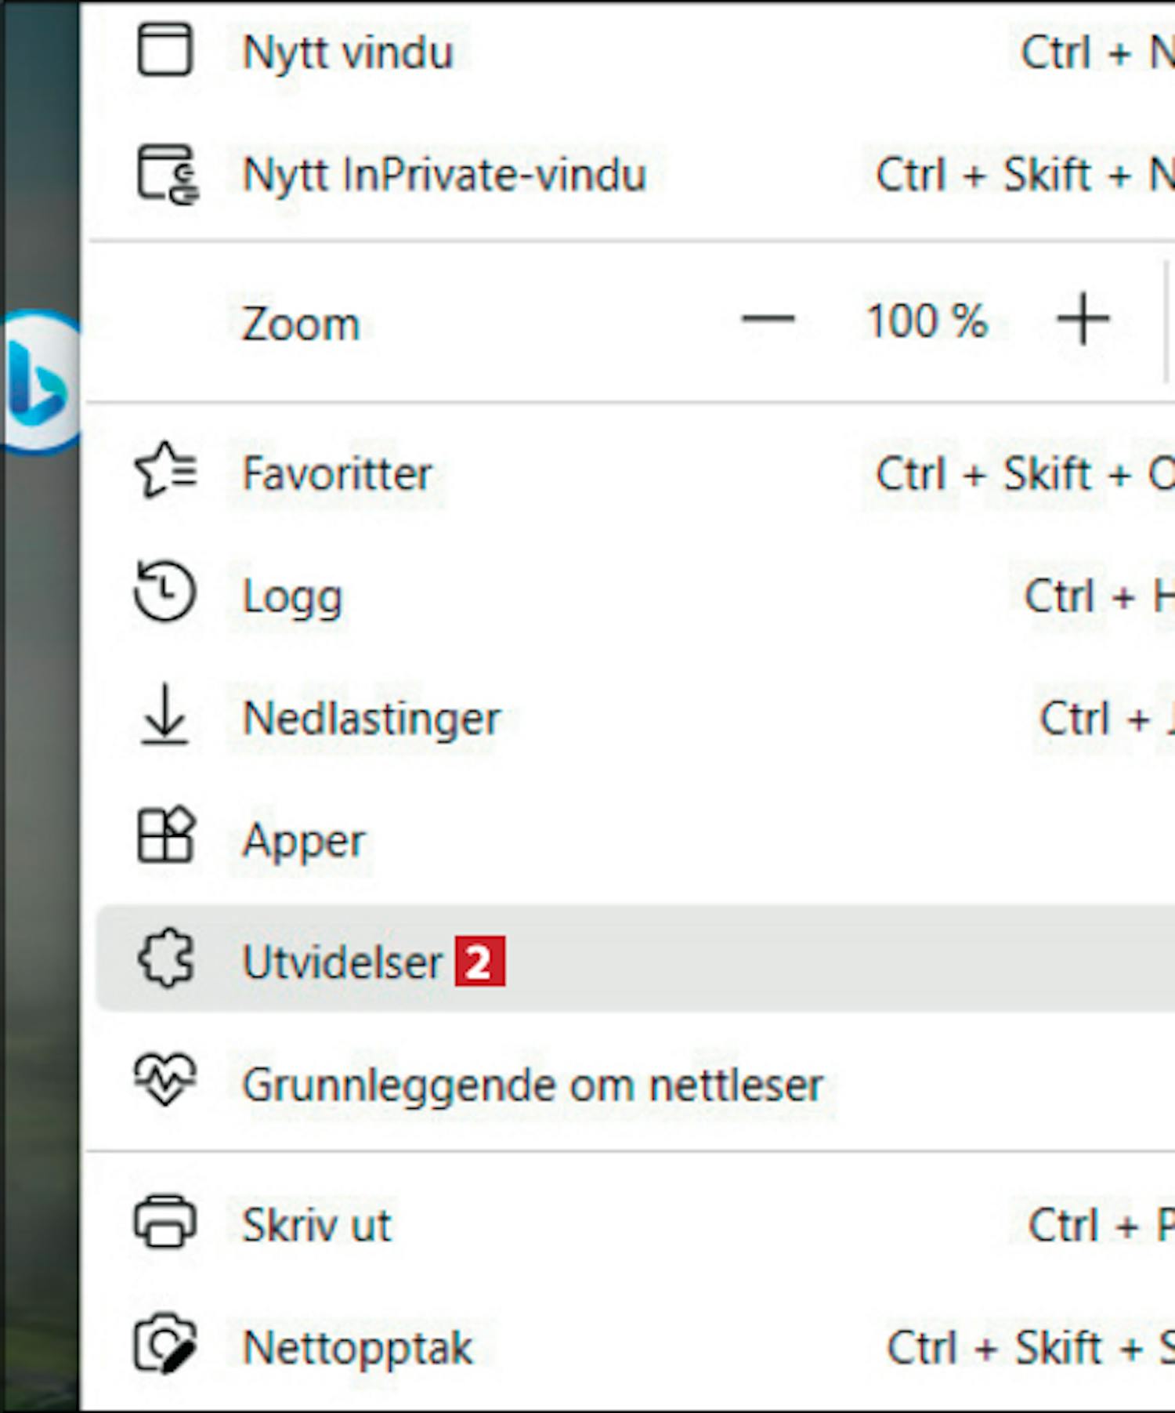Open Nytt vindu menu entry
This screenshot has width=1175, height=1413.
click(348, 53)
